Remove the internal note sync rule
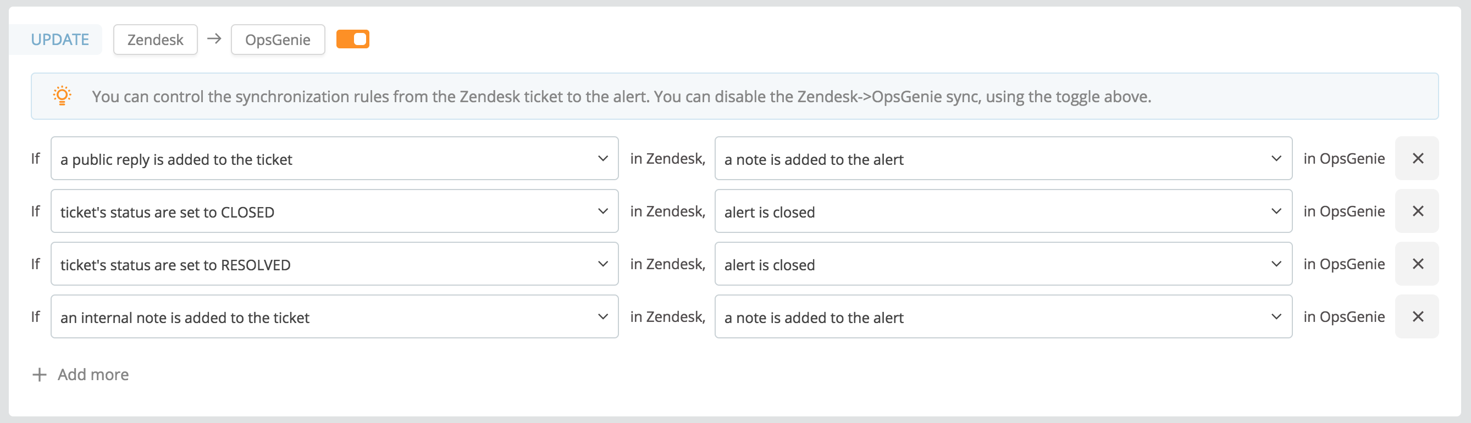1471x423 pixels. tap(1417, 316)
